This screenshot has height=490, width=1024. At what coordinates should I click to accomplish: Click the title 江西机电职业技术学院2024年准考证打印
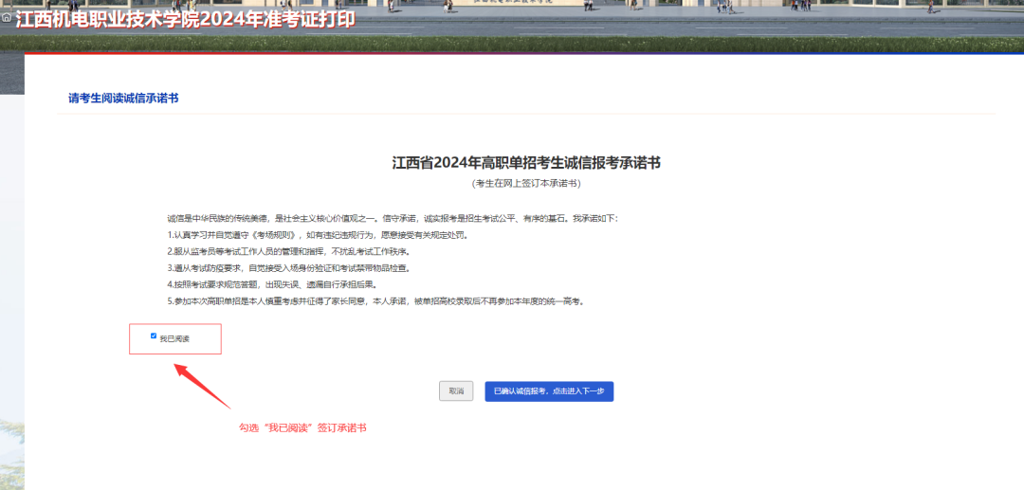coord(186,19)
